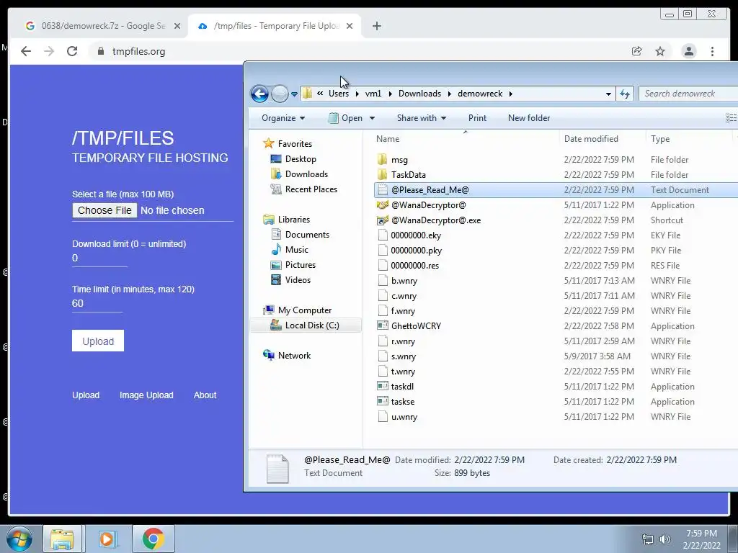This screenshot has height=553, width=738.
Task: Refresh the demowreck folder view
Action: pos(625,94)
